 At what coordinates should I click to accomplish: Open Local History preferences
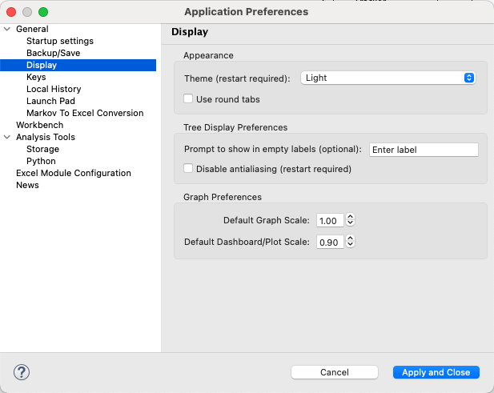coord(54,90)
